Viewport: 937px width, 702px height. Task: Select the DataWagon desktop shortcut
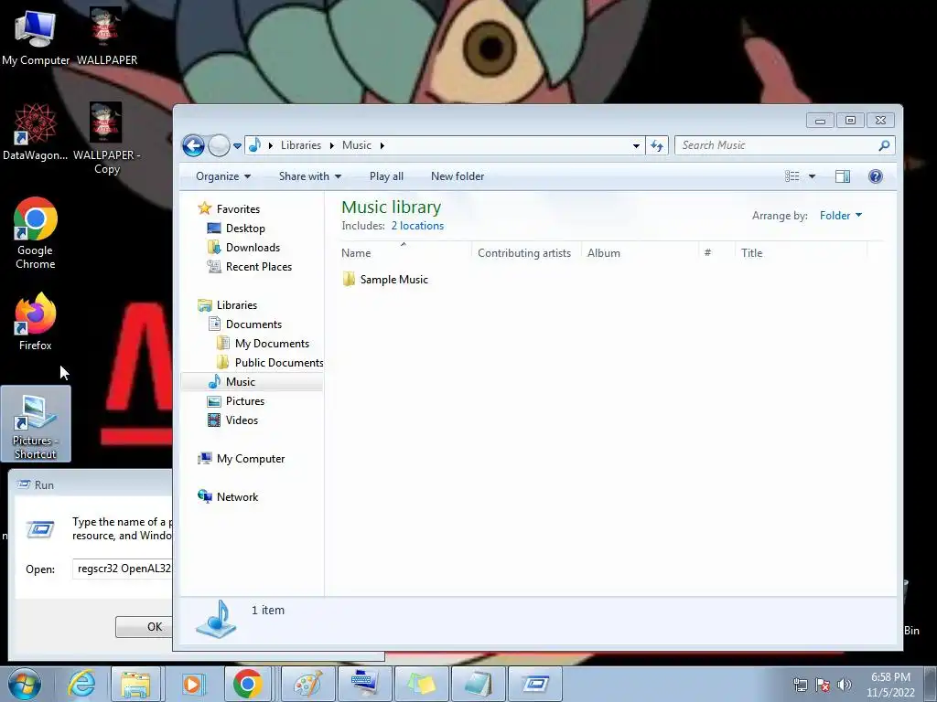tap(36, 133)
